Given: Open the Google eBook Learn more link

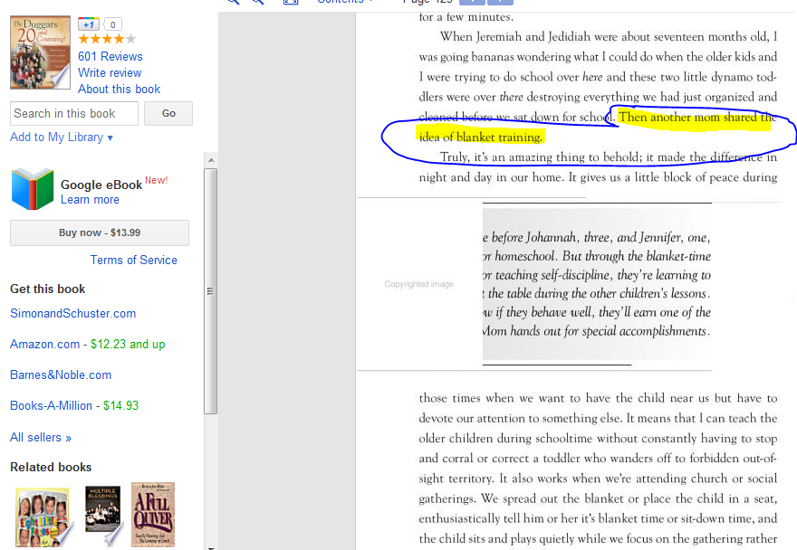Looking at the screenshot, I should coord(90,200).
